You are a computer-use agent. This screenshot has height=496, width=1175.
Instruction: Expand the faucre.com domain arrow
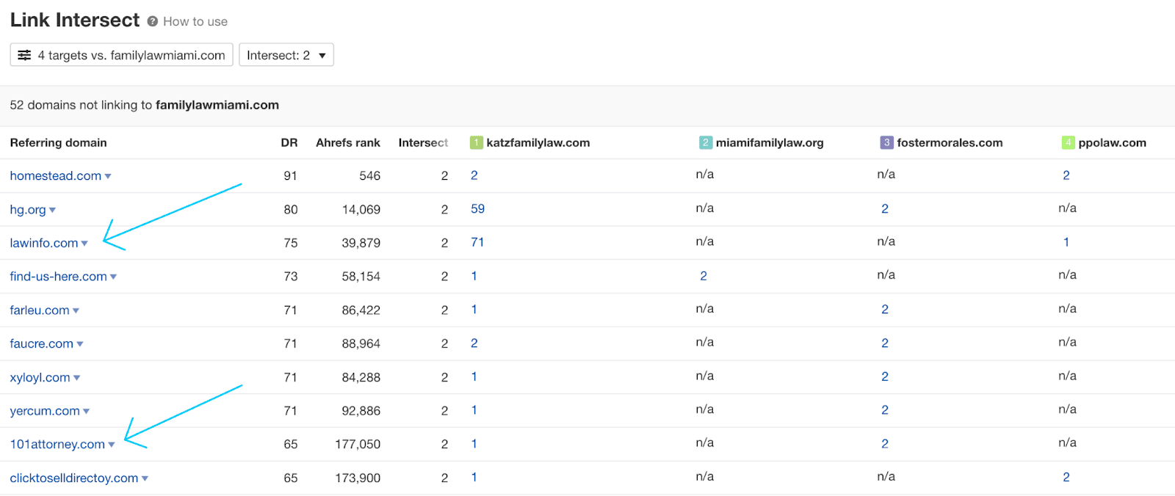click(x=79, y=344)
